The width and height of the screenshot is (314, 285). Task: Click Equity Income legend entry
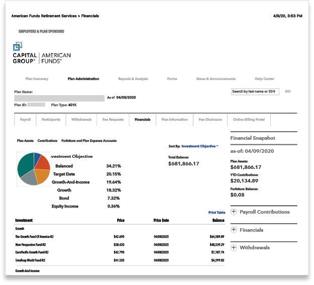click(x=65, y=206)
